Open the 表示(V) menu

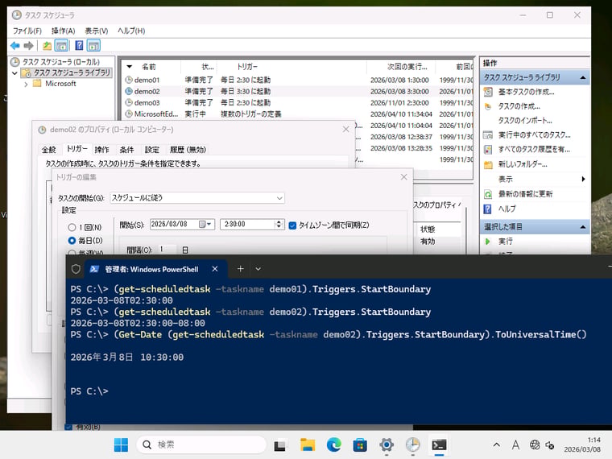coord(96,31)
